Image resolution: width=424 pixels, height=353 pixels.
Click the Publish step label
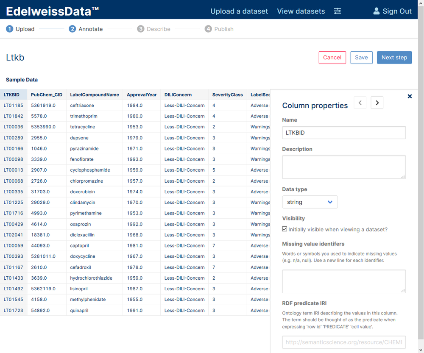point(224,29)
